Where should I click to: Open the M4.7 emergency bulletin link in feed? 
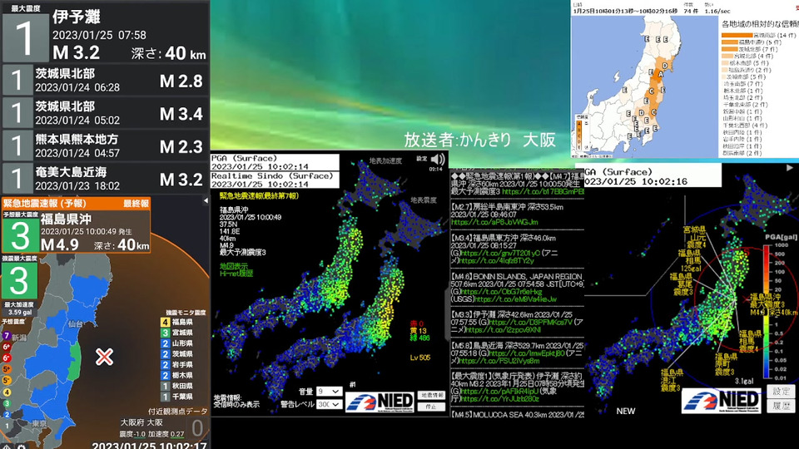(543, 192)
